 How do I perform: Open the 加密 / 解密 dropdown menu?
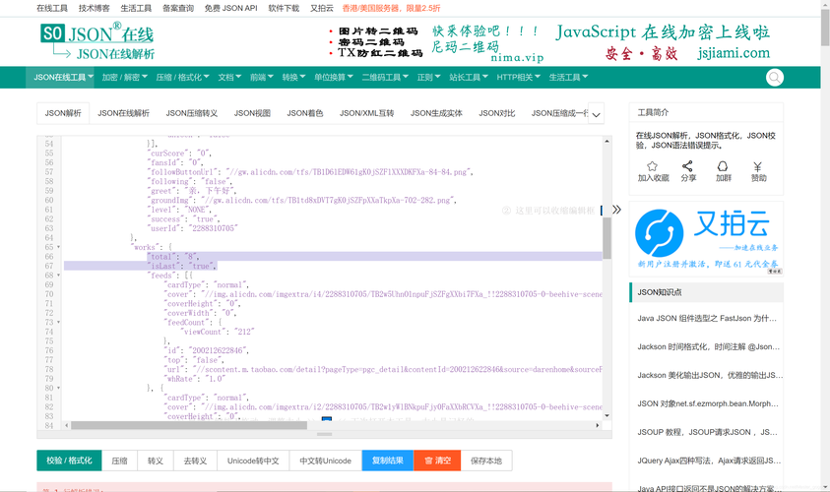125,77
